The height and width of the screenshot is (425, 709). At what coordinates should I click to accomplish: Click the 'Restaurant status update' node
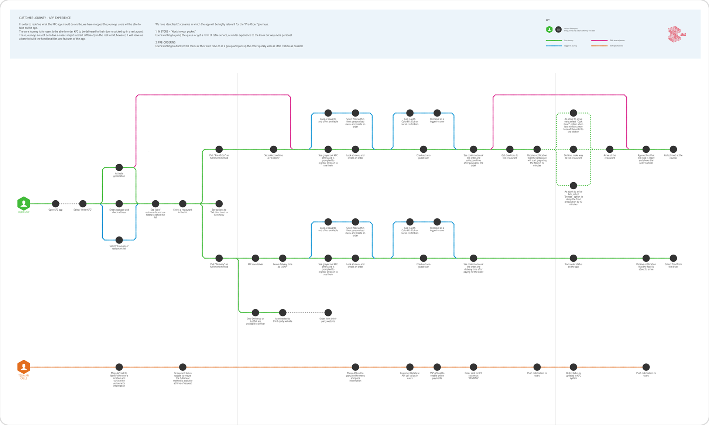183,367
